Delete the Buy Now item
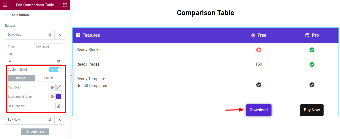The width and height of the screenshot is (340, 139). click(x=60, y=120)
